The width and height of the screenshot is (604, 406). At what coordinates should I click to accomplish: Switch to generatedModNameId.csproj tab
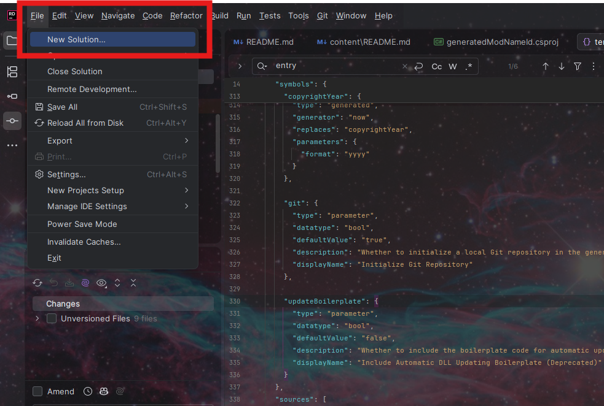496,42
